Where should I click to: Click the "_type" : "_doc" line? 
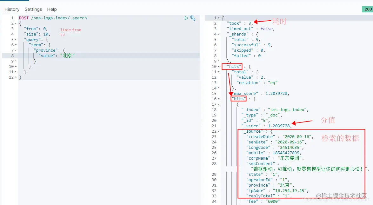pyautogui.click(x=262, y=115)
